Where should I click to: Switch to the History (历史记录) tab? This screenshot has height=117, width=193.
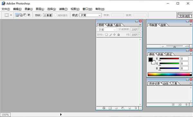(154, 84)
